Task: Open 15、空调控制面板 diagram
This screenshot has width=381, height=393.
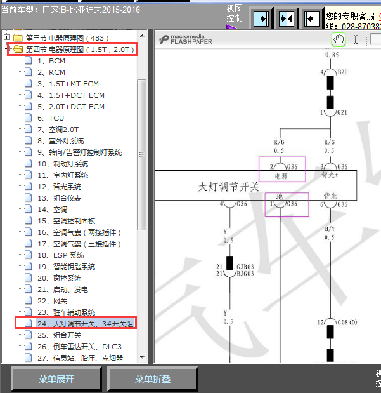Action: [67, 221]
